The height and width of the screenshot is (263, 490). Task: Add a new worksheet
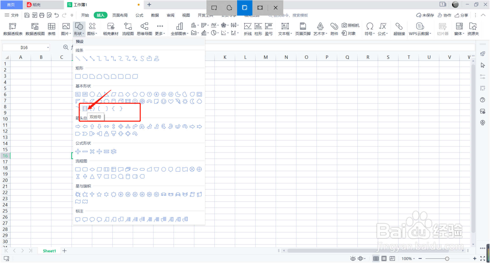point(65,251)
